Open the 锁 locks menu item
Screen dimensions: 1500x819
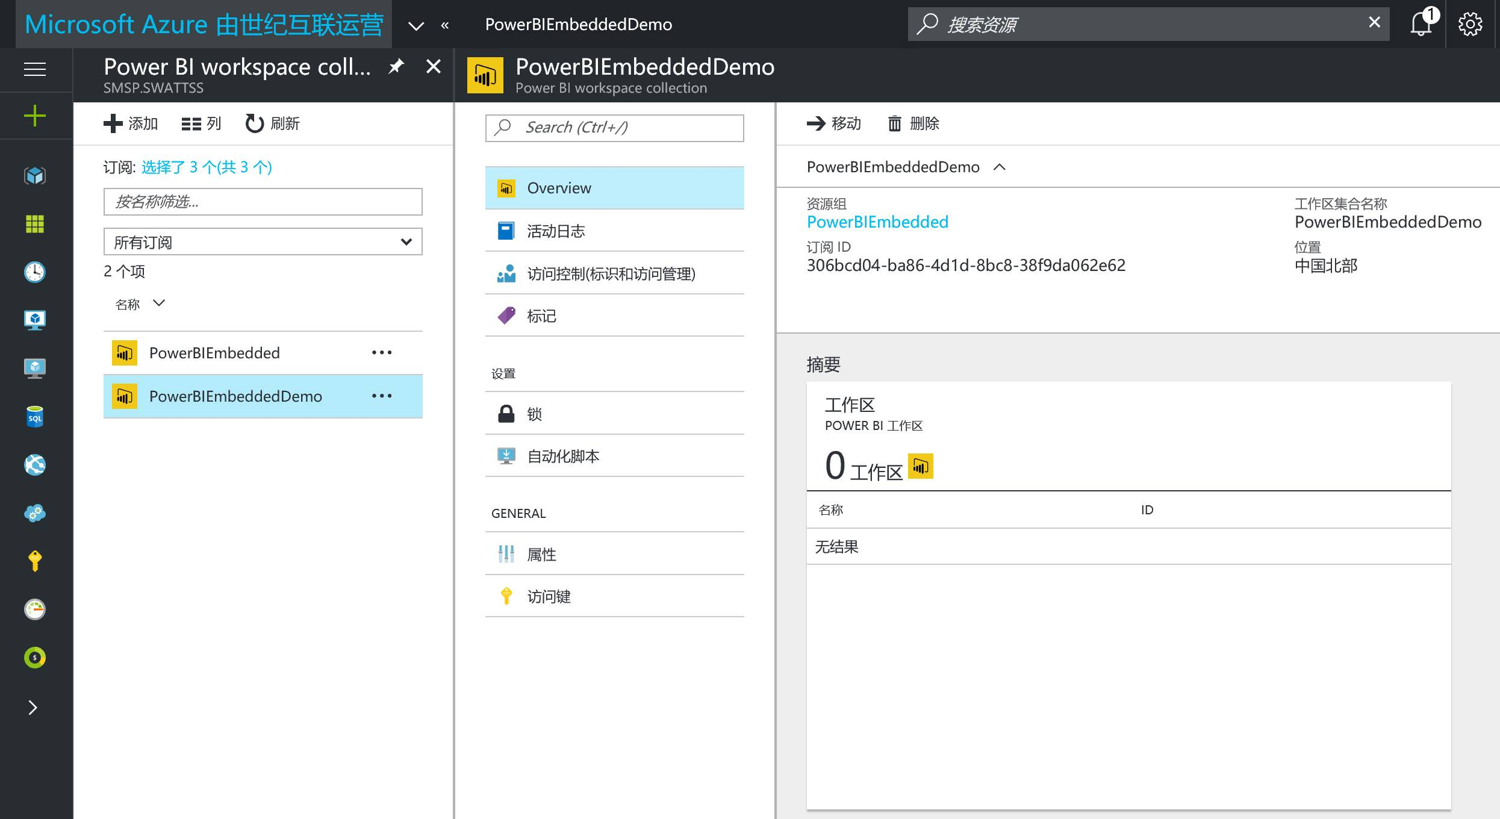[x=614, y=414]
